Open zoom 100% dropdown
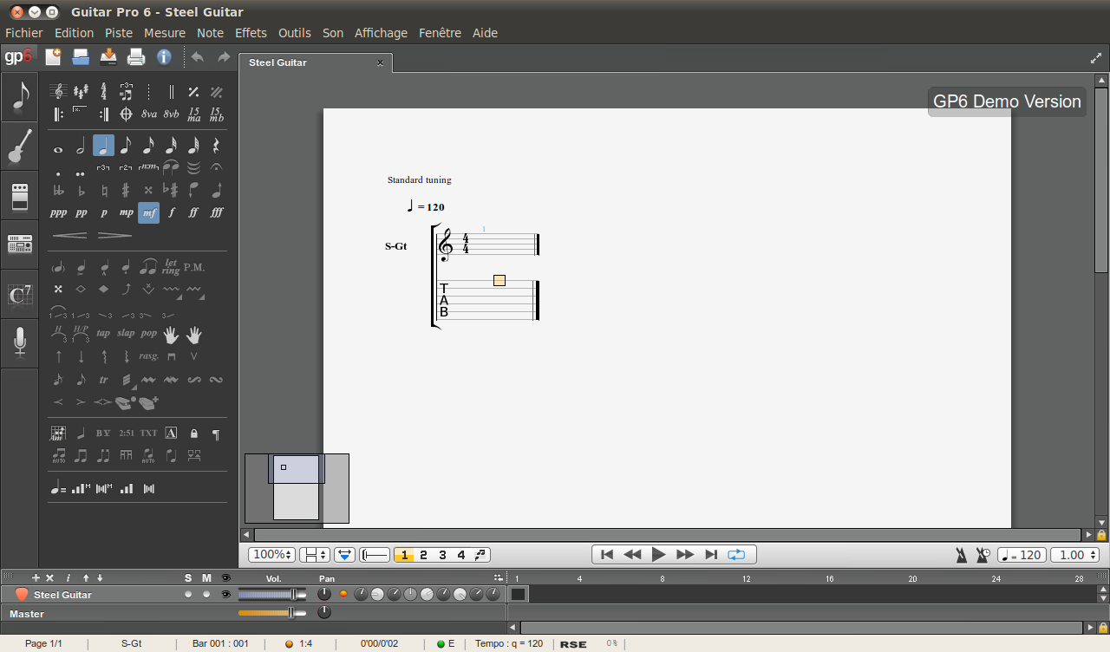The height and width of the screenshot is (652, 1110). point(272,555)
